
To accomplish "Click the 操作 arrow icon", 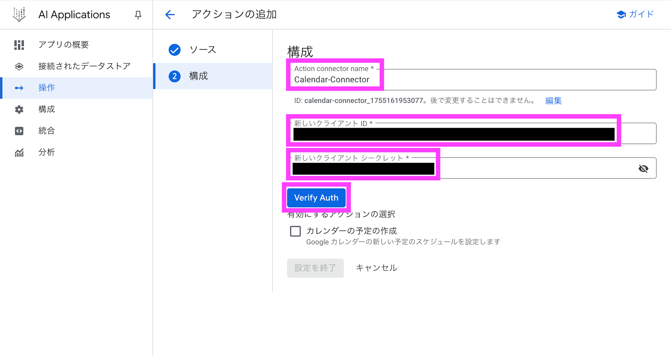I will pos(19,88).
